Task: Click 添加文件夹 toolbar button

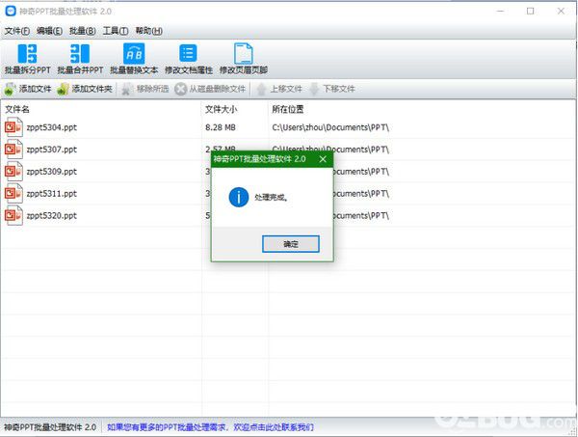Action: [x=85, y=89]
